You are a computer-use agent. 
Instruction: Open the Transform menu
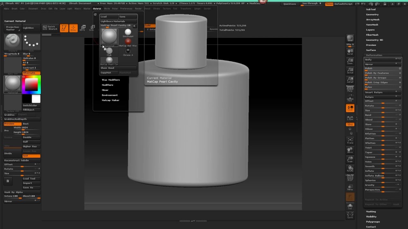pos(186,9)
